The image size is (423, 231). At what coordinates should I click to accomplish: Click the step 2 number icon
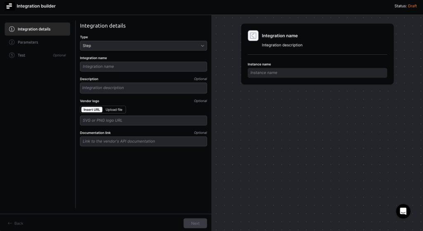pos(12,42)
